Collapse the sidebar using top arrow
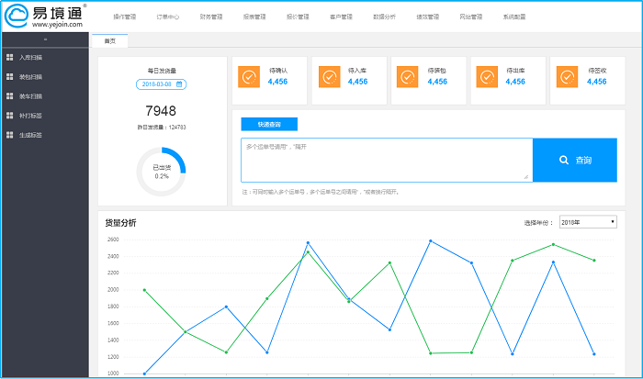 (x=45, y=40)
